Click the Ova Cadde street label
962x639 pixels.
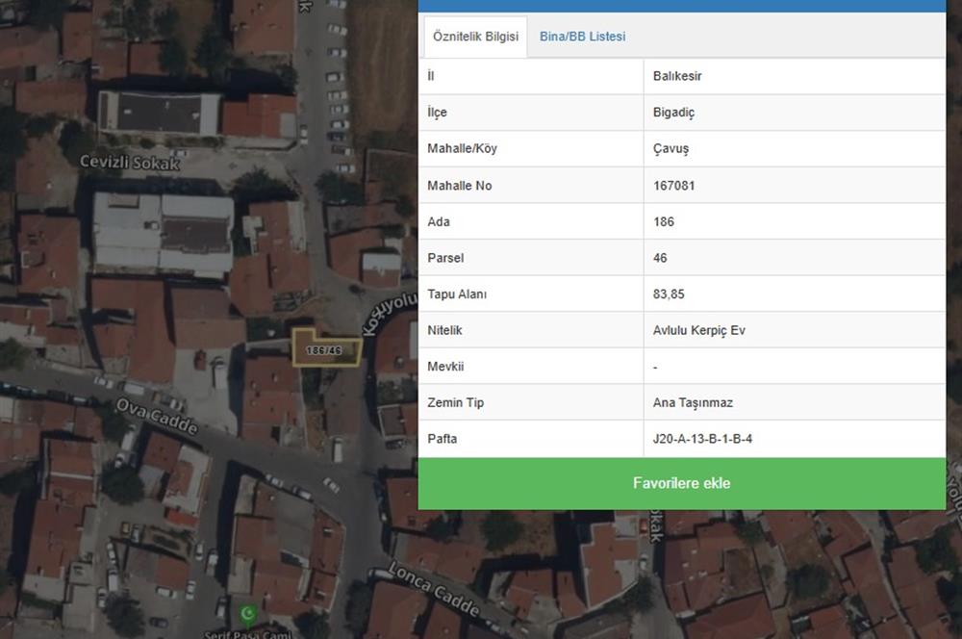click(x=157, y=416)
